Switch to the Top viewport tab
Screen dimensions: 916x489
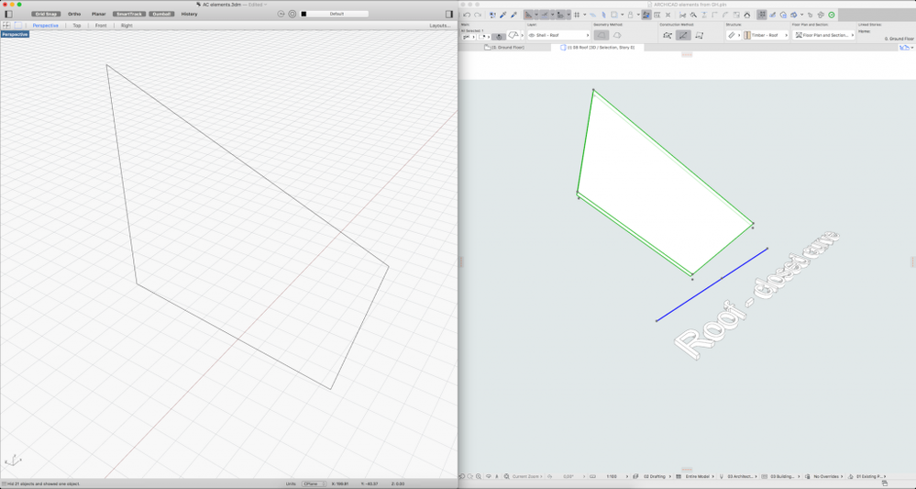pyautogui.click(x=77, y=26)
